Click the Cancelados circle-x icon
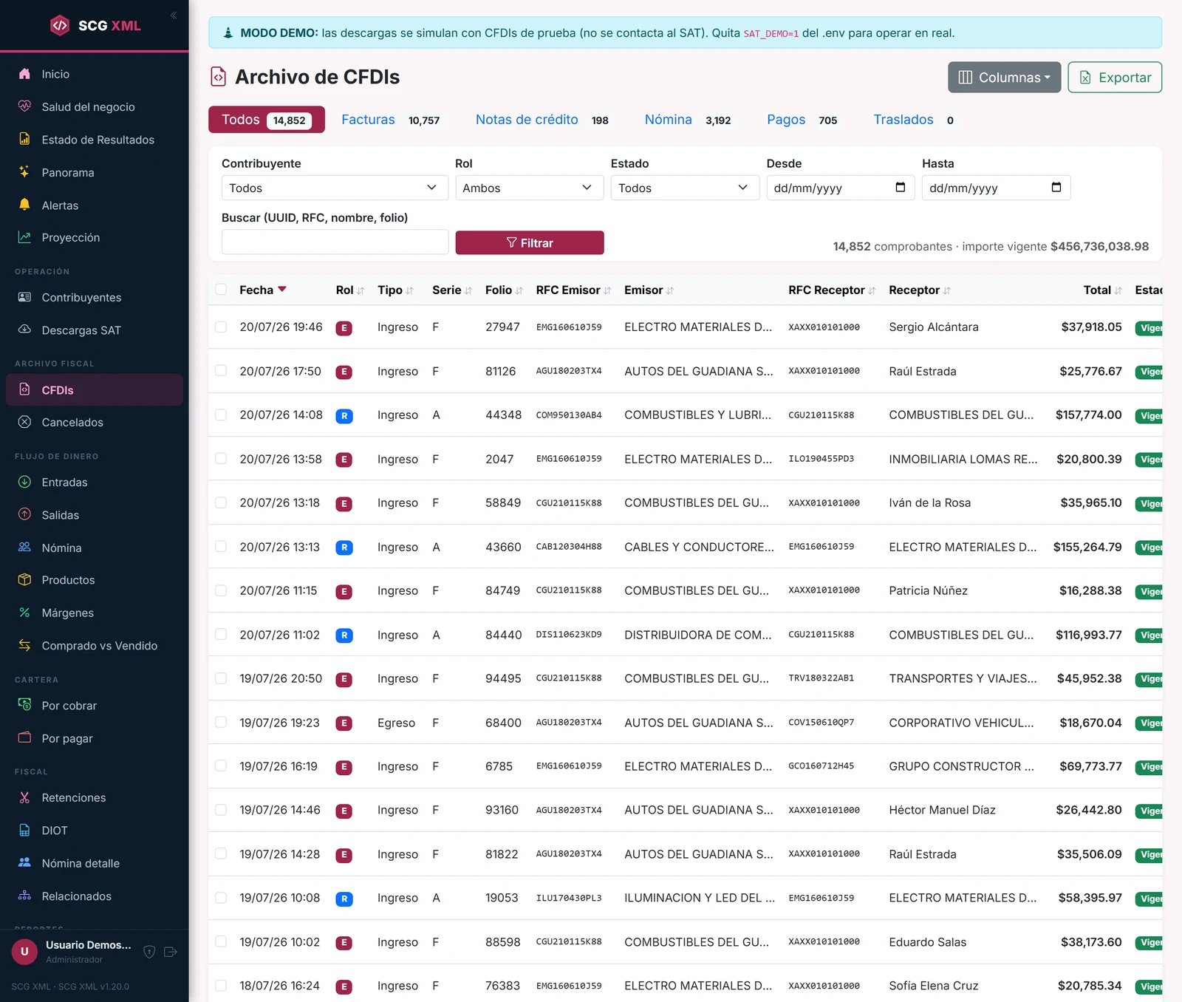Screen dimensions: 1182x1002 click(x=24, y=422)
